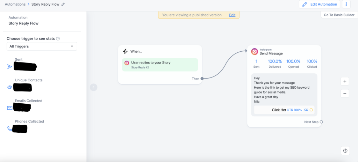Click the Then connector dot
Image resolution: width=358 pixels, height=162 pixels.
coord(202,79)
